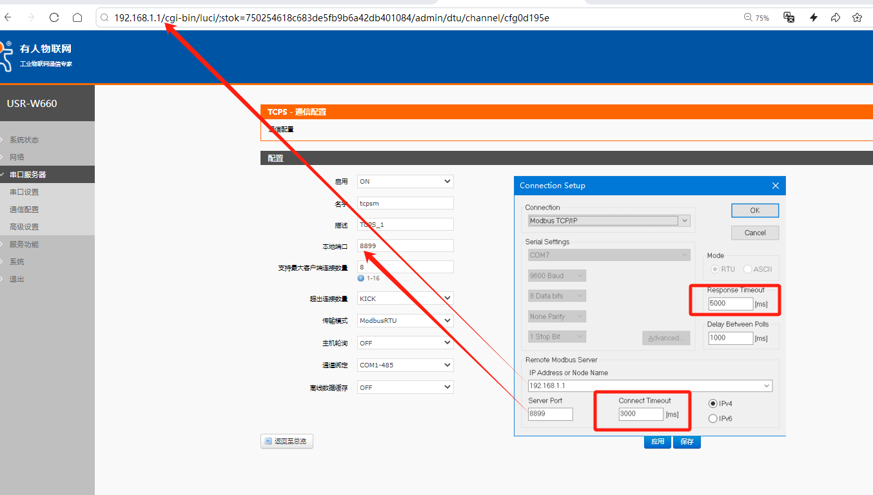873x495 pixels.
Task: Open the 1 Stop Bit dropdown
Action: coord(557,336)
